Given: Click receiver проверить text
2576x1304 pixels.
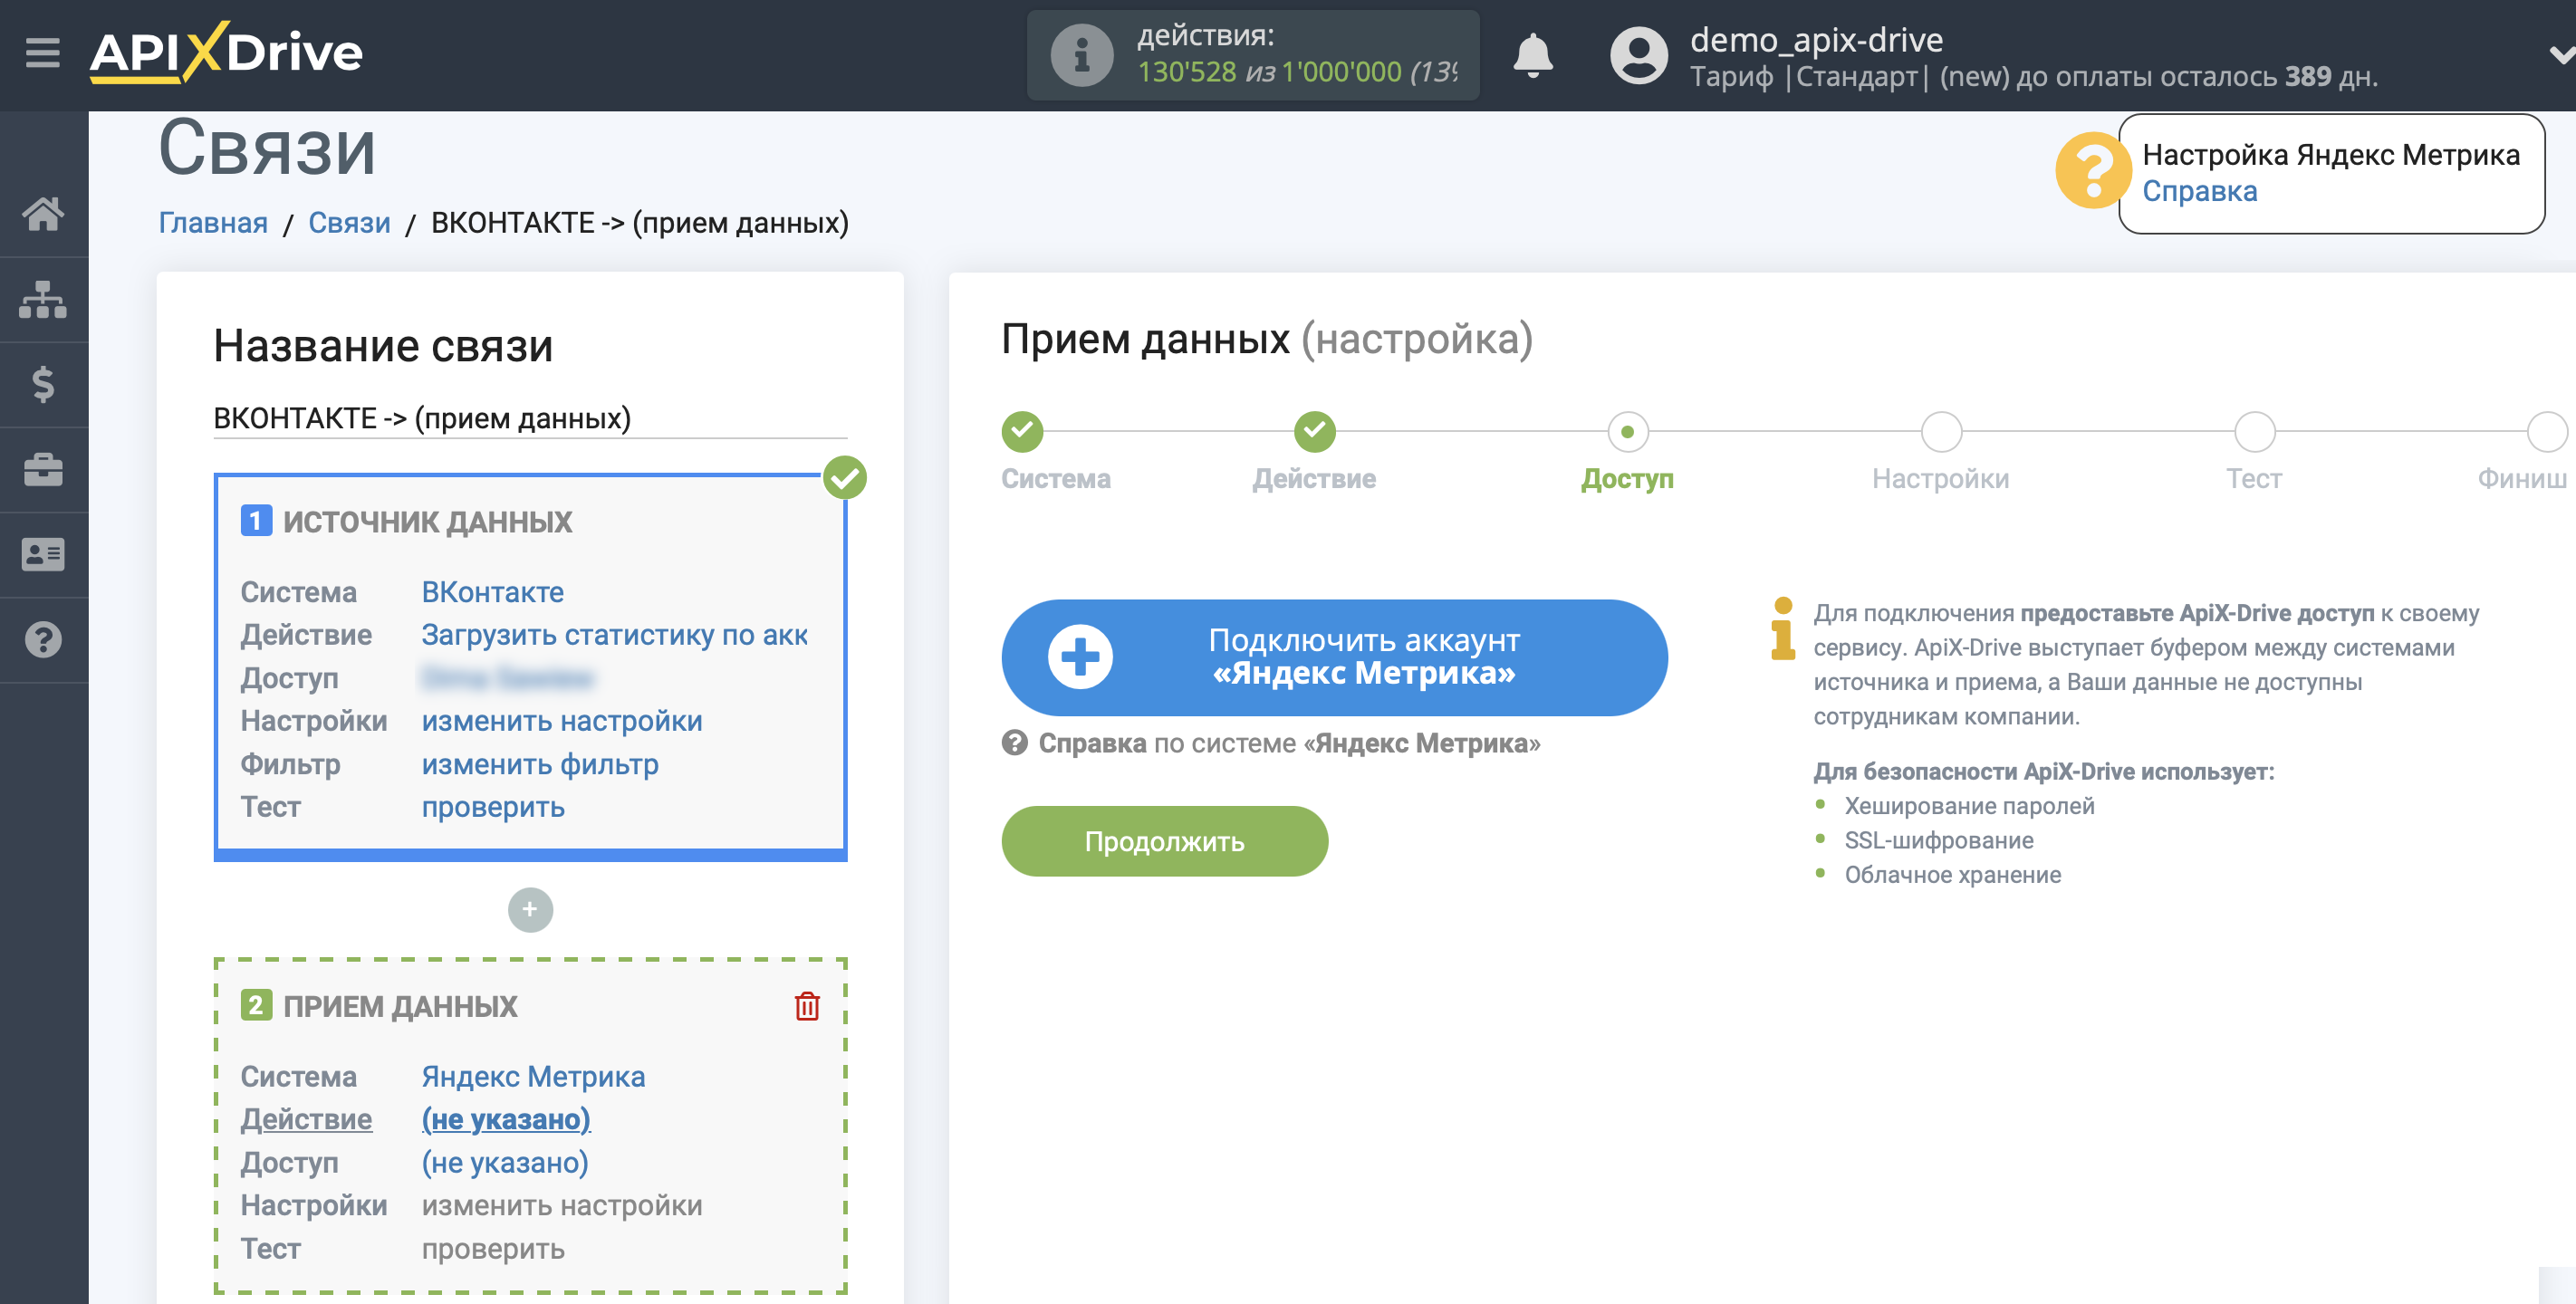Looking at the screenshot, I should pyautogui.click(x=493, y=1248).
